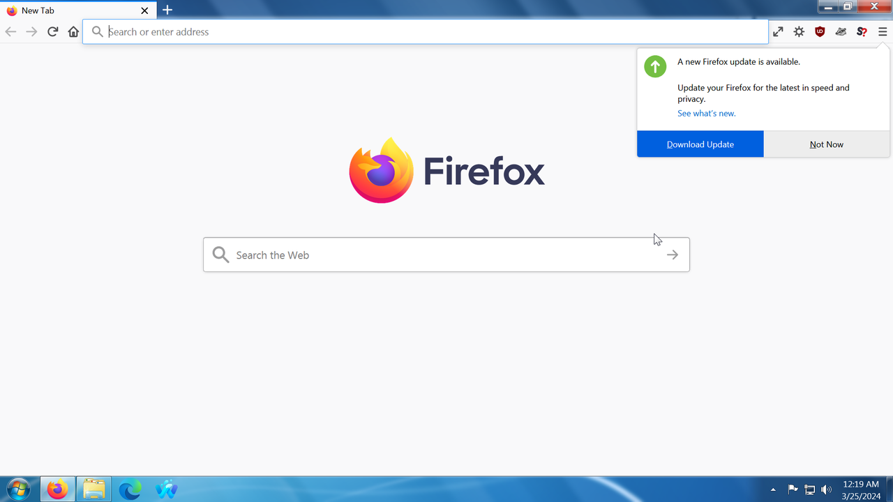Follow the See what's new link
Image resolution: width=893 pixels, height=502 pixels.
tap(706, 113)
